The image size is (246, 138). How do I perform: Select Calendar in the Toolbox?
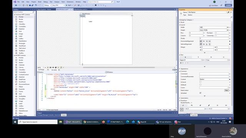coord(22,65)
